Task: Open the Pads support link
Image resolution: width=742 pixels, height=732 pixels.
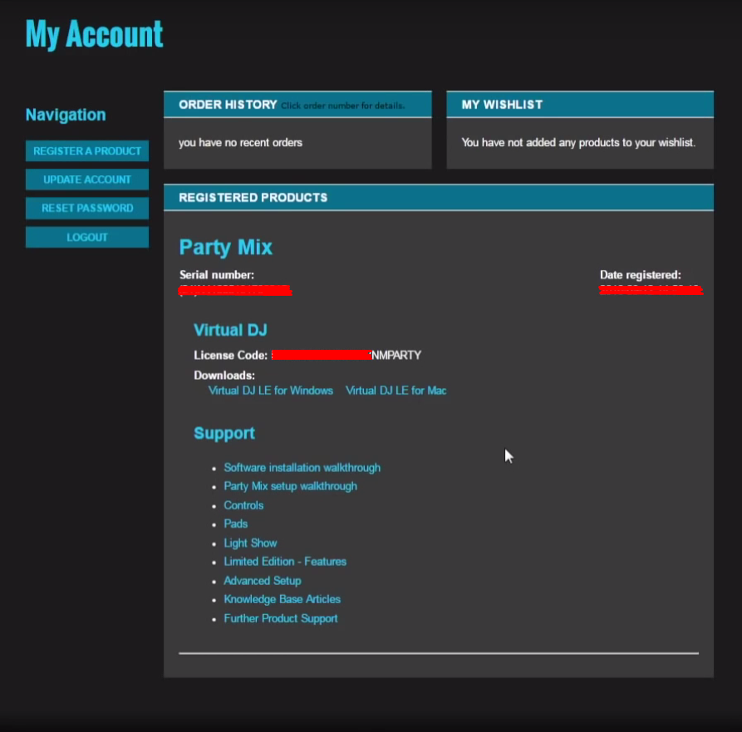Action: (x=236, y=523)
